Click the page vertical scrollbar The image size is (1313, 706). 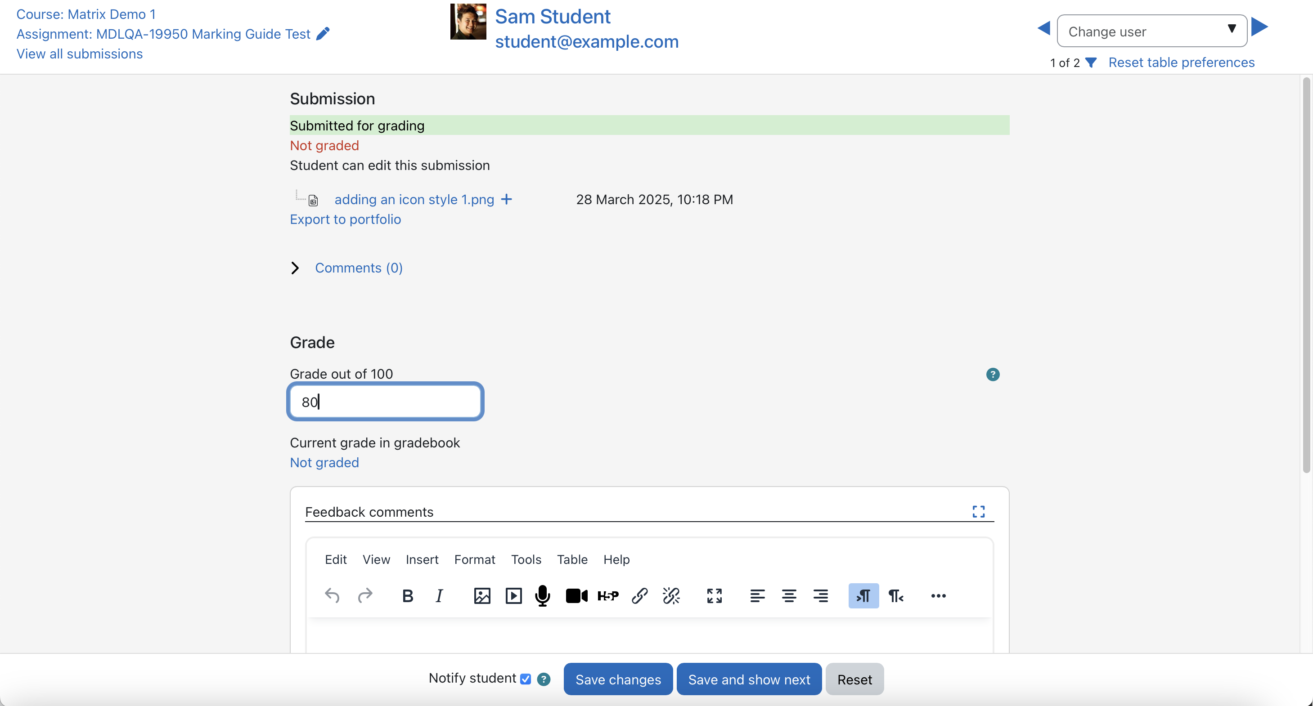point(1306,275)
